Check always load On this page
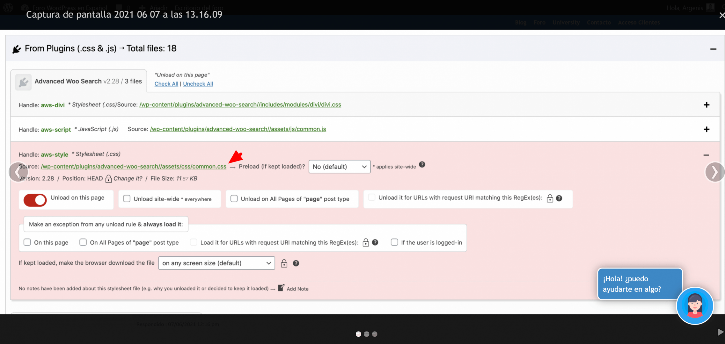 (27, 242)
